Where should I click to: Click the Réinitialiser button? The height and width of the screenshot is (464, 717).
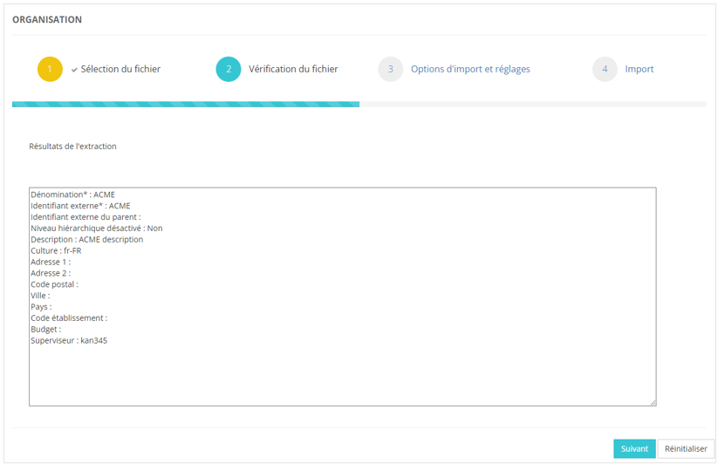686,448
